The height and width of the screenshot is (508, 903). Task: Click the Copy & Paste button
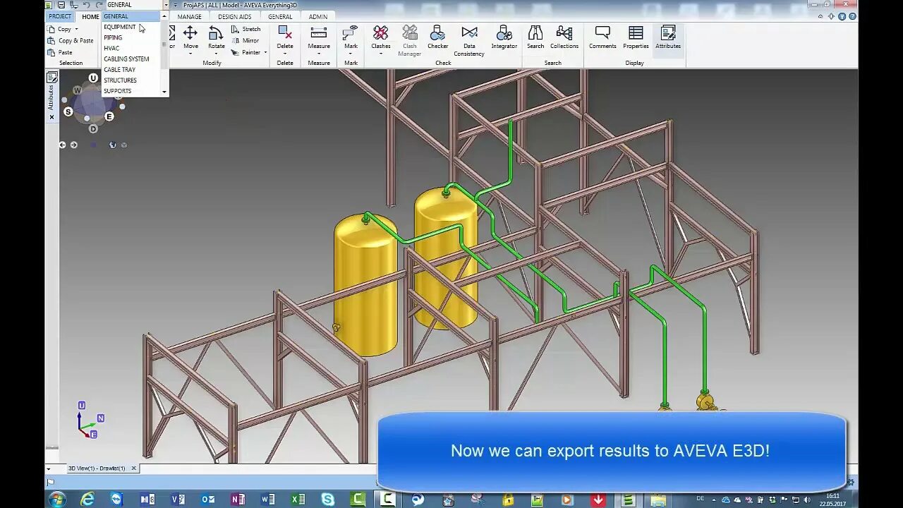[71, 40]
